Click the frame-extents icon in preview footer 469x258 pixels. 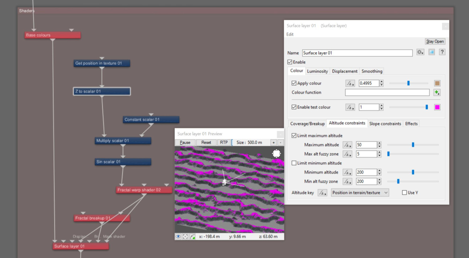(185, 237)
